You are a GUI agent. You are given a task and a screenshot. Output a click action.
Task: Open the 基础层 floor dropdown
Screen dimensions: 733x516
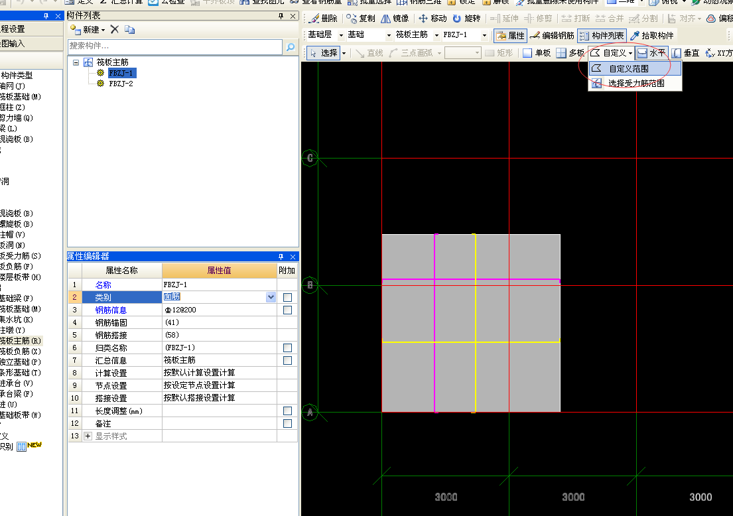341,35
